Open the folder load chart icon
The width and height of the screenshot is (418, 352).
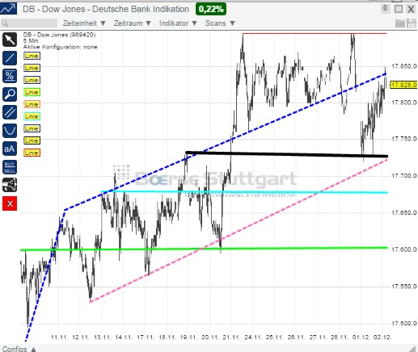coord(400,23)
